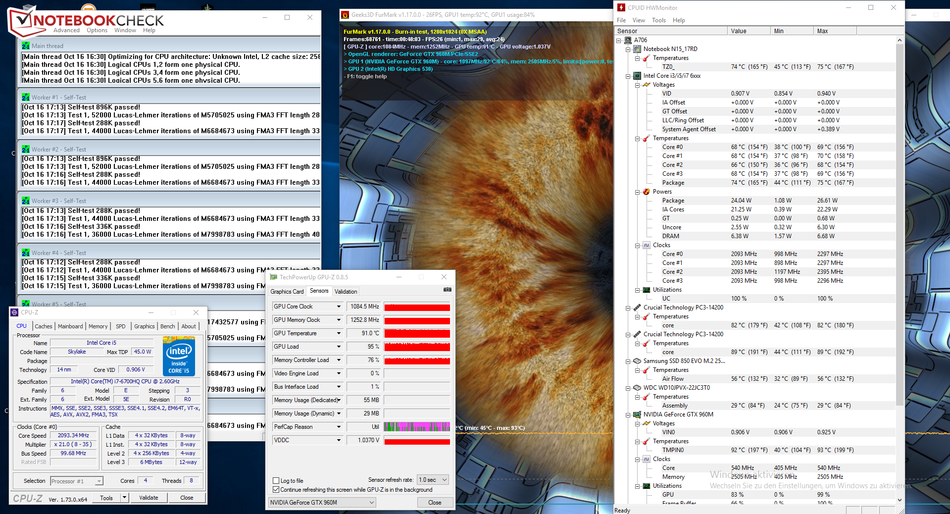The width and height of the screenshot is (950, 514).
Task: Click the GPU Load red graph bar
Action: [x=417, y=347]
